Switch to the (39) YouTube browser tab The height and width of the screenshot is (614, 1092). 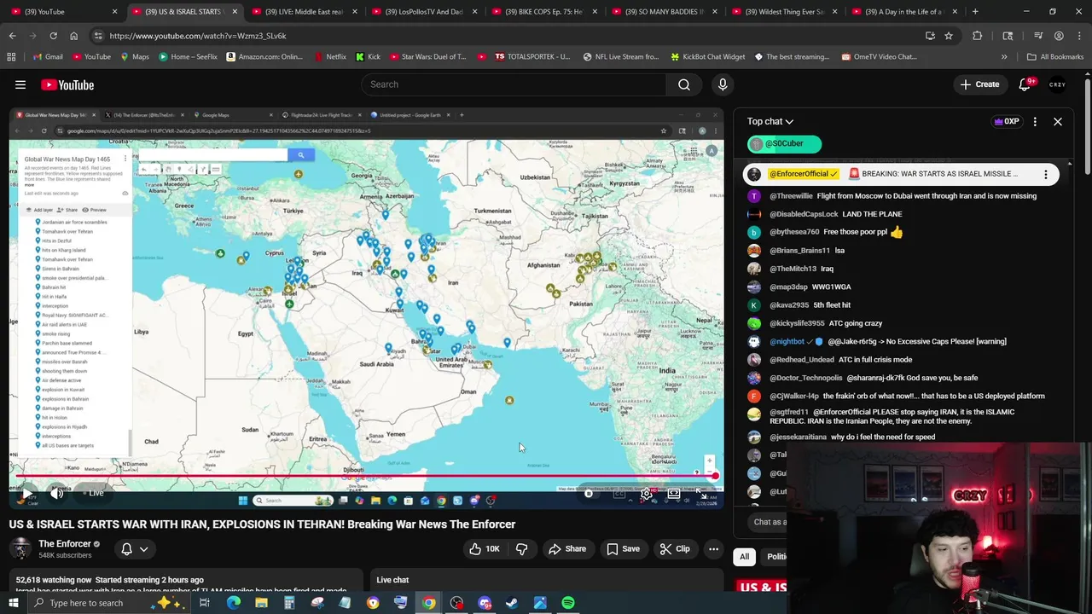(62, 12)
